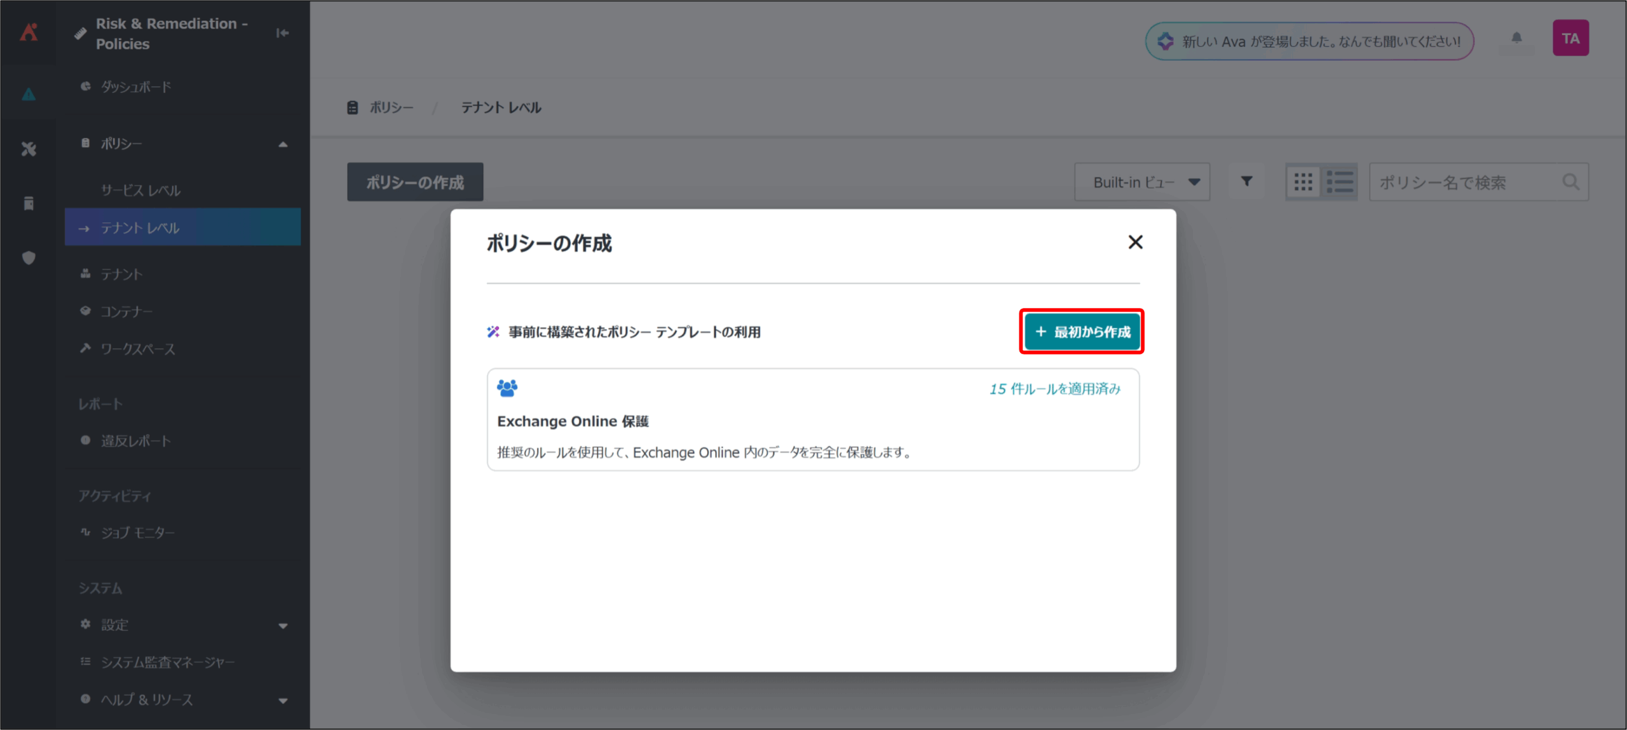Close the ポリシーの作成 dialog
Viewport: 1627px width, 730px height.
click(x=1135, y=242)
